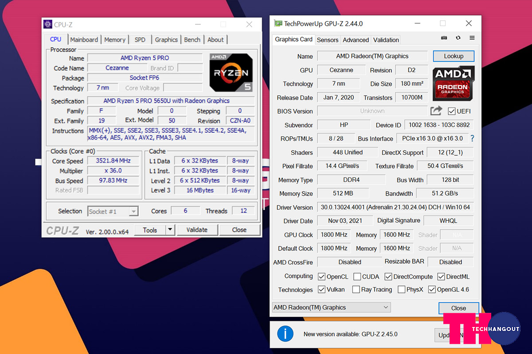This screenshot has width=532, height=354.
Task: Toggle the PhysX checkbox
Action: coord(401,289)
